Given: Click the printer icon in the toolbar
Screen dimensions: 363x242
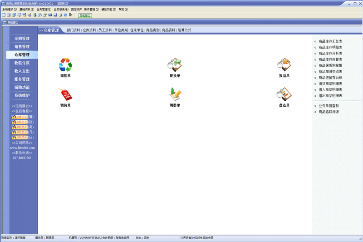Looking at the screenshot, I should click(60, 15).
